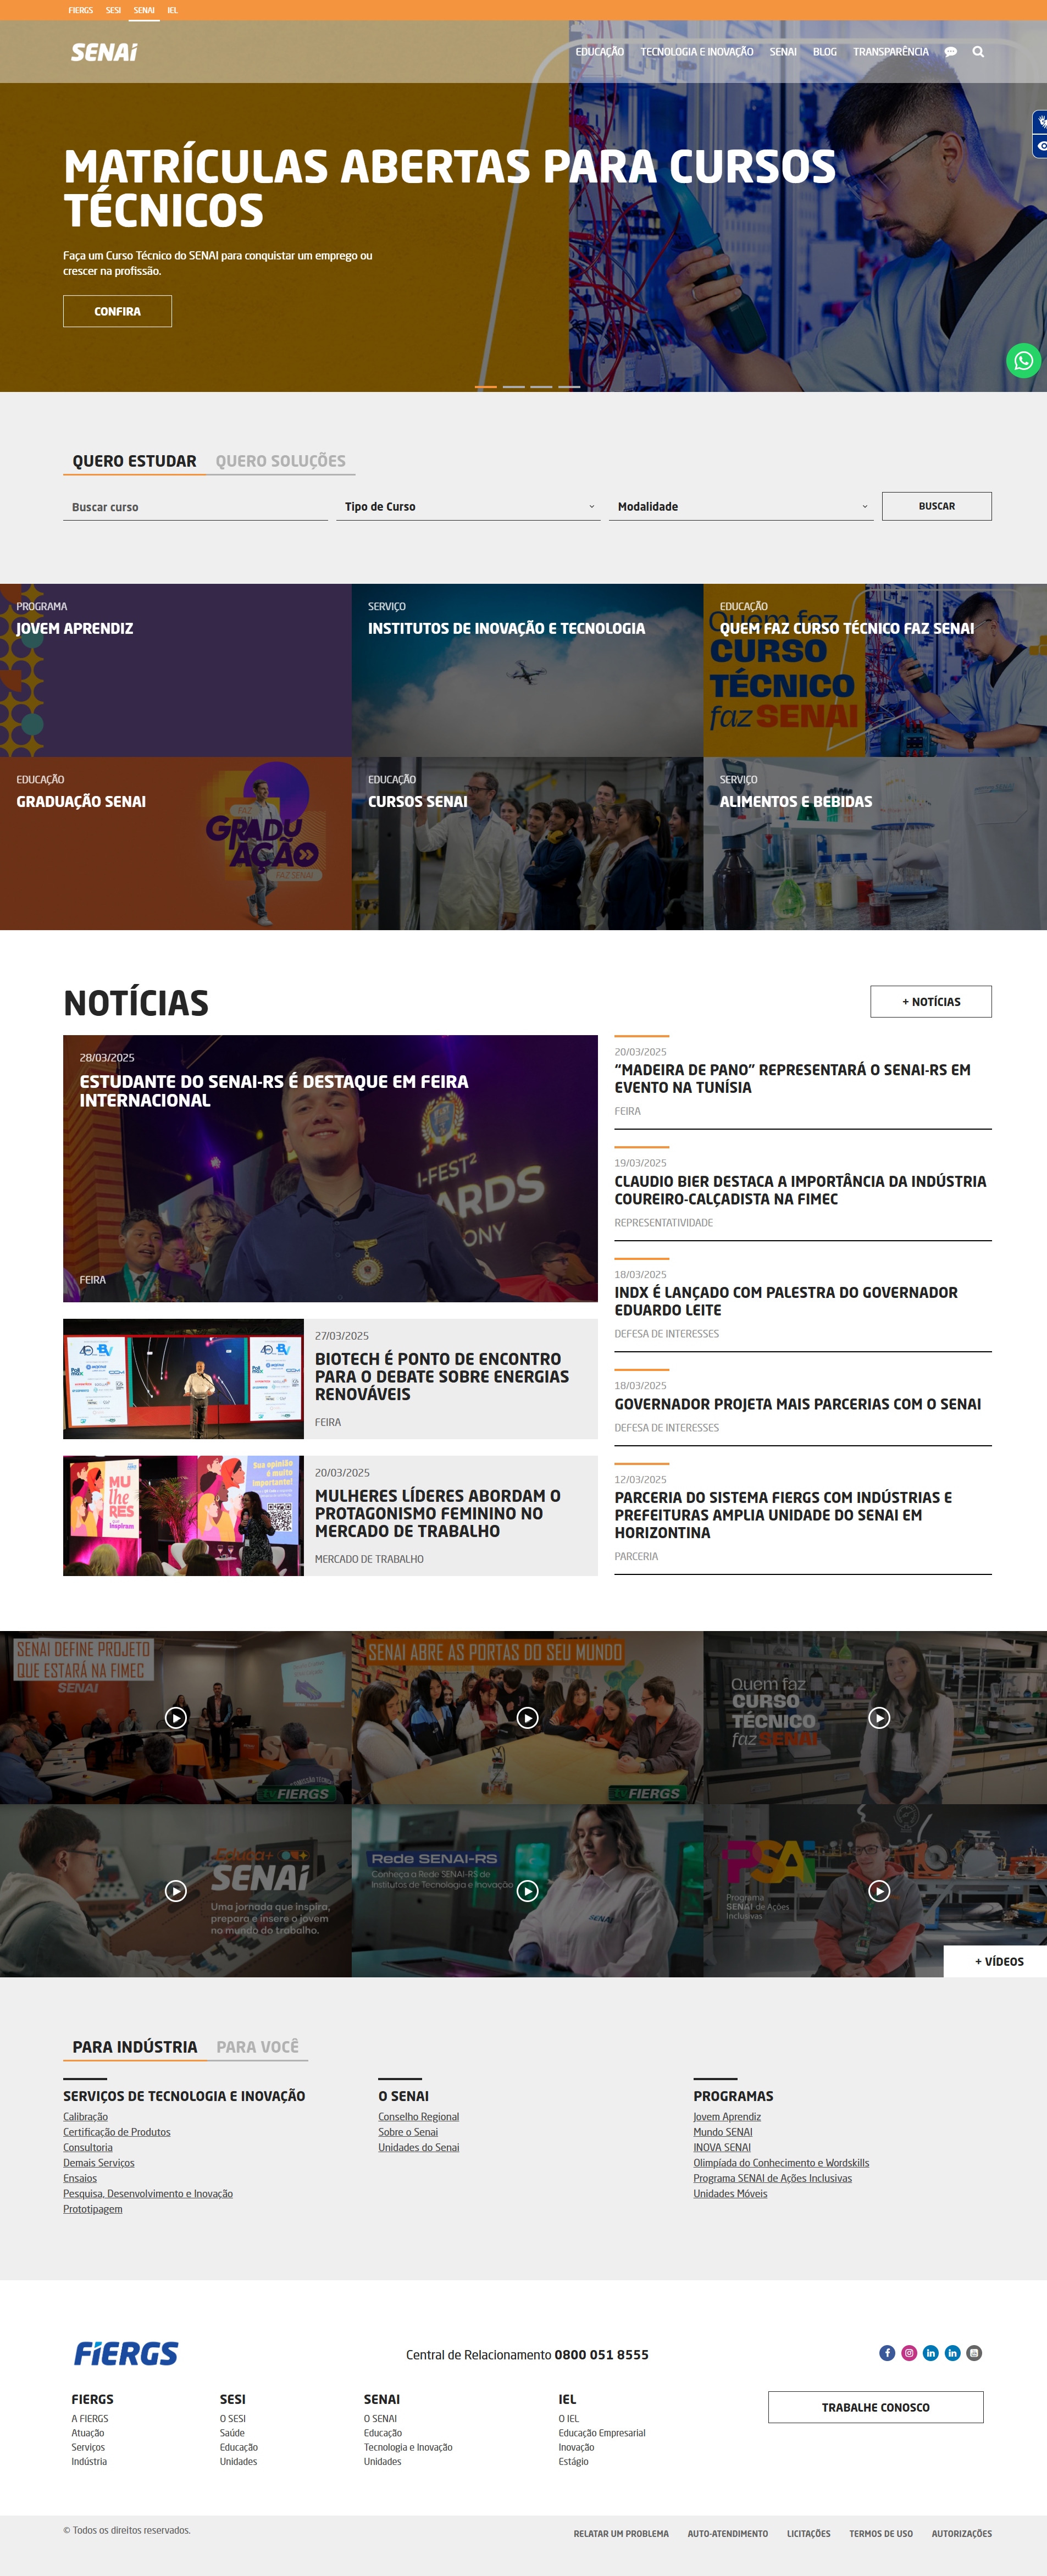Play the 'Uma jornada que inspira' video
Viewport: 1047px width, 2576px height.
(176, 1891)
